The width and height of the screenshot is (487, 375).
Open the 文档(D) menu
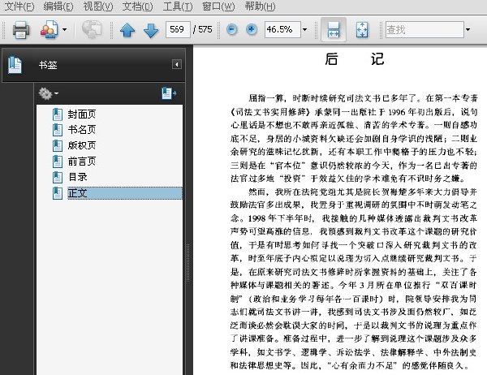click(x=138, y=6)
